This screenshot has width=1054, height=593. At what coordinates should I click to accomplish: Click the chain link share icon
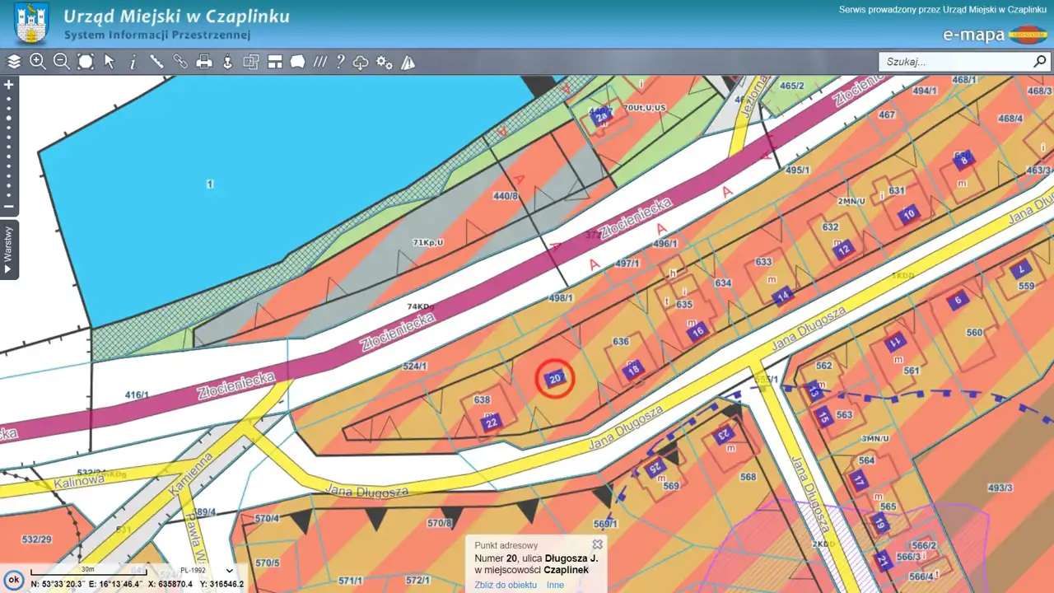pos(180,62)
